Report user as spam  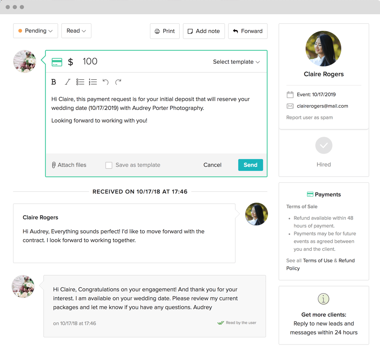coord(309,118)
